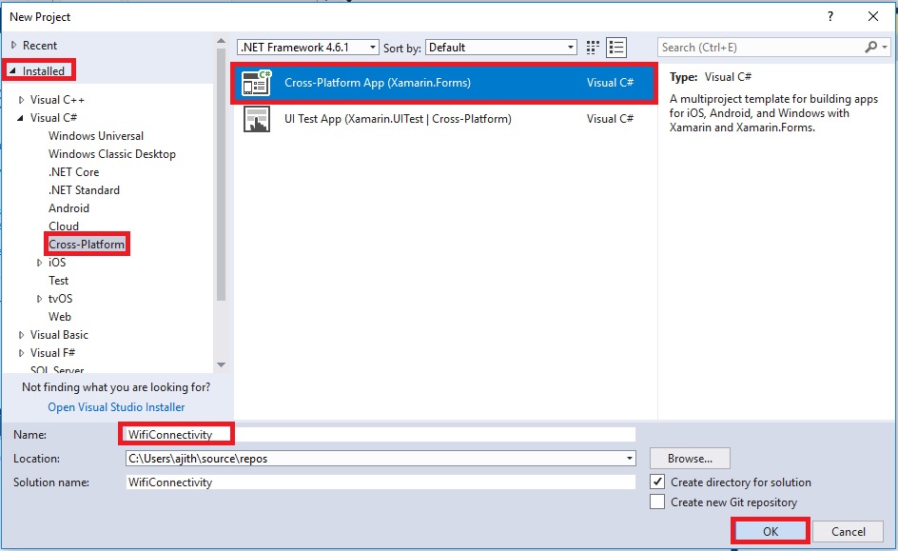898x551 pixels.
Task: Select .NET Core category
Action: 73,172
